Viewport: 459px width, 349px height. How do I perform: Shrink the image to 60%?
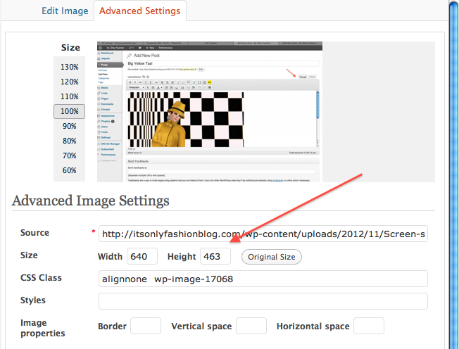[x=69, y=170]
